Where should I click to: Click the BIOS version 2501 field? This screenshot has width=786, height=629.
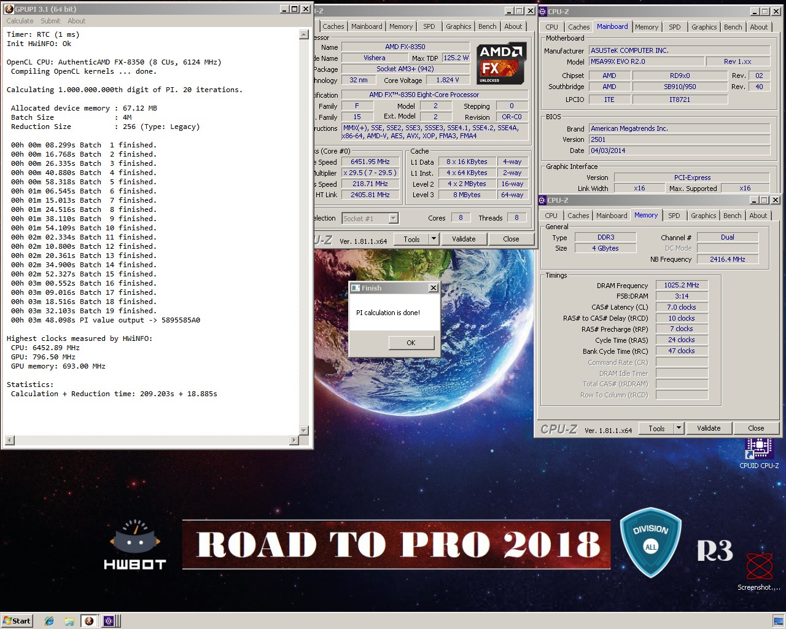(679, 139)
